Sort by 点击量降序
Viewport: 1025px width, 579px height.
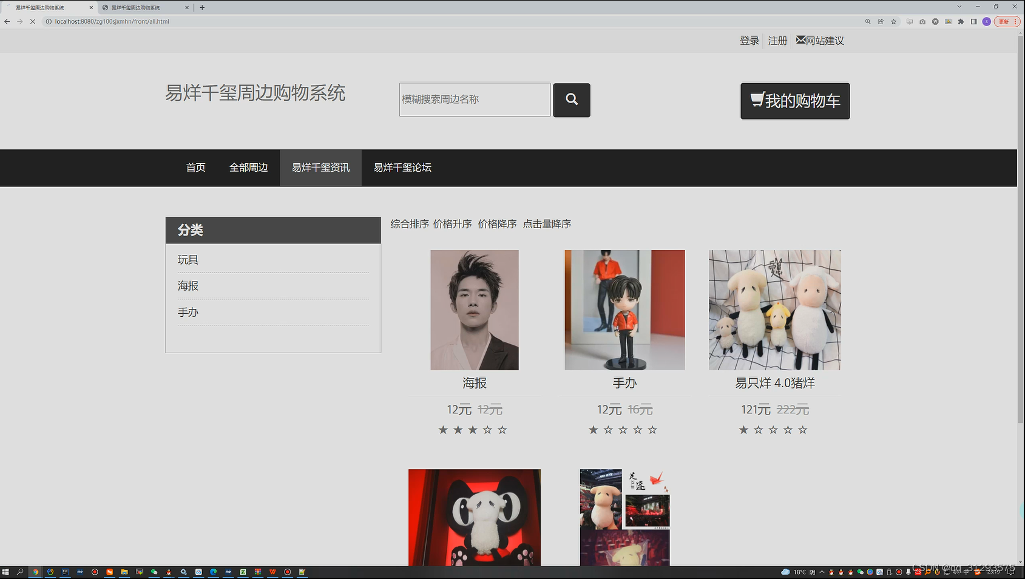(547, 224)
